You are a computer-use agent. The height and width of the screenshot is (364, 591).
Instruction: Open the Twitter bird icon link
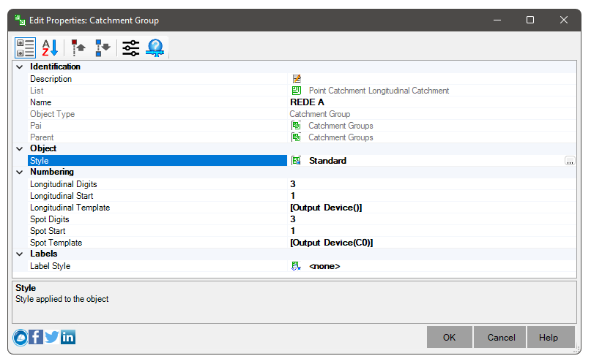52,337
